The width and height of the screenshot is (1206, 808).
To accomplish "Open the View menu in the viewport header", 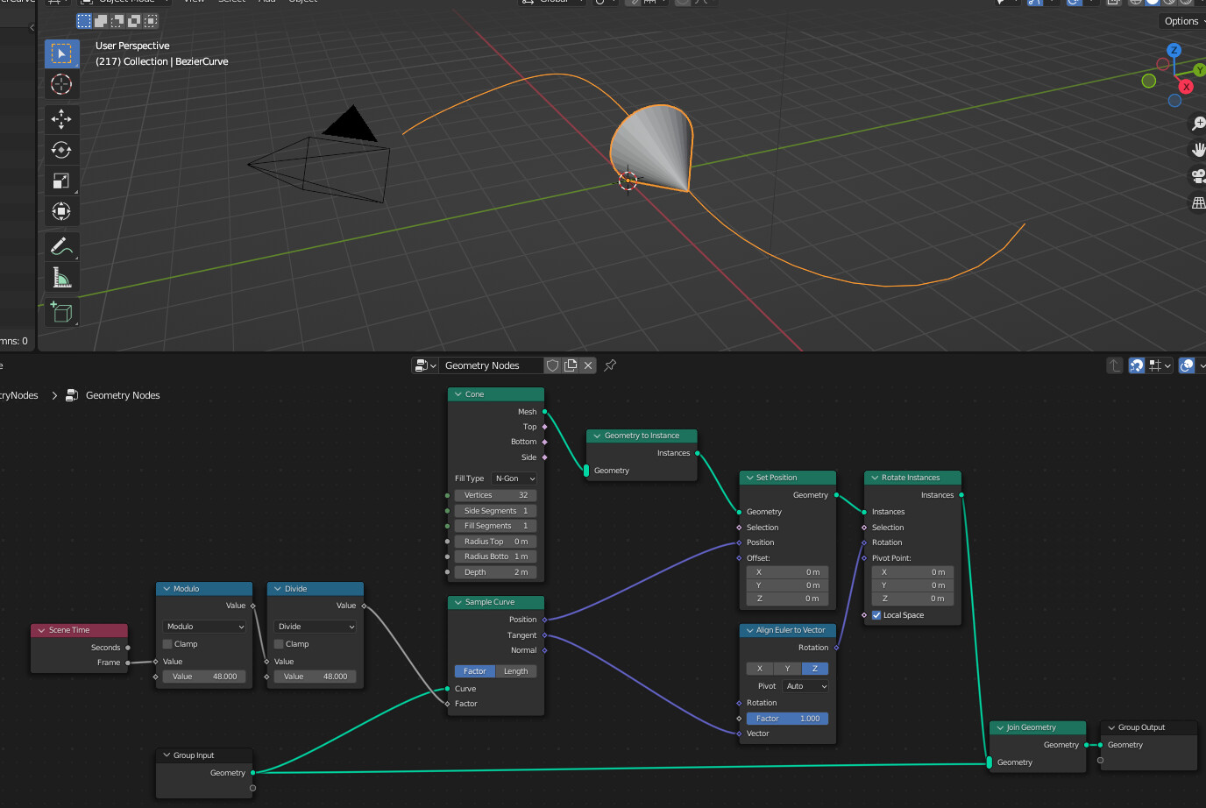I will pyautogui.click(x=194, y=2).
